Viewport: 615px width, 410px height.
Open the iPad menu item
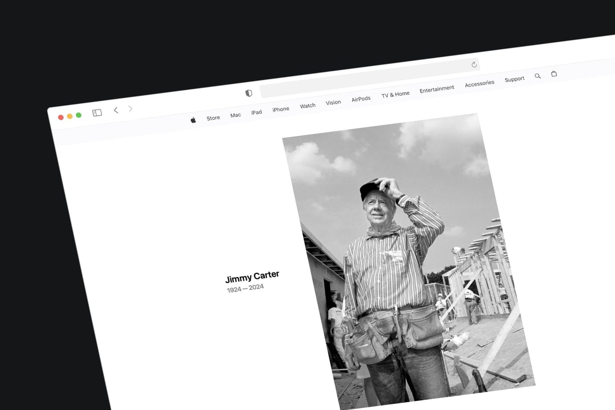tap(256, 112)
